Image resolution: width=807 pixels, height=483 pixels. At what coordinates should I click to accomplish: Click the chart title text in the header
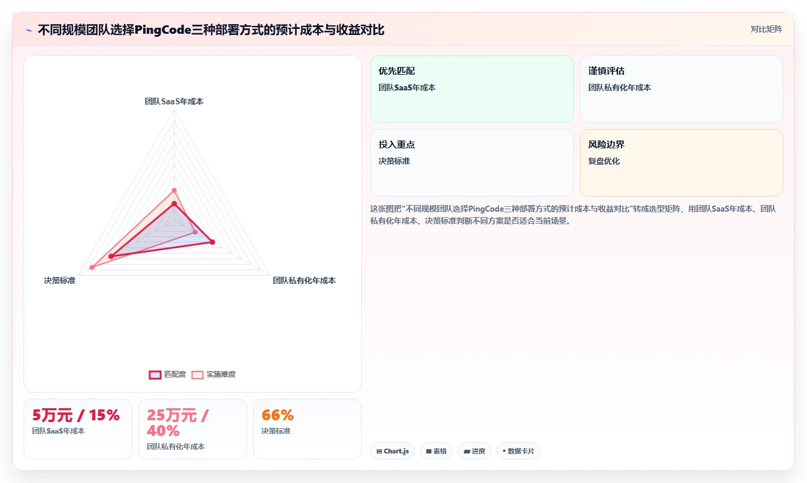211,30
